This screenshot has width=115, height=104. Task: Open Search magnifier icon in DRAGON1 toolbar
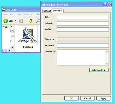pos(38,21)
